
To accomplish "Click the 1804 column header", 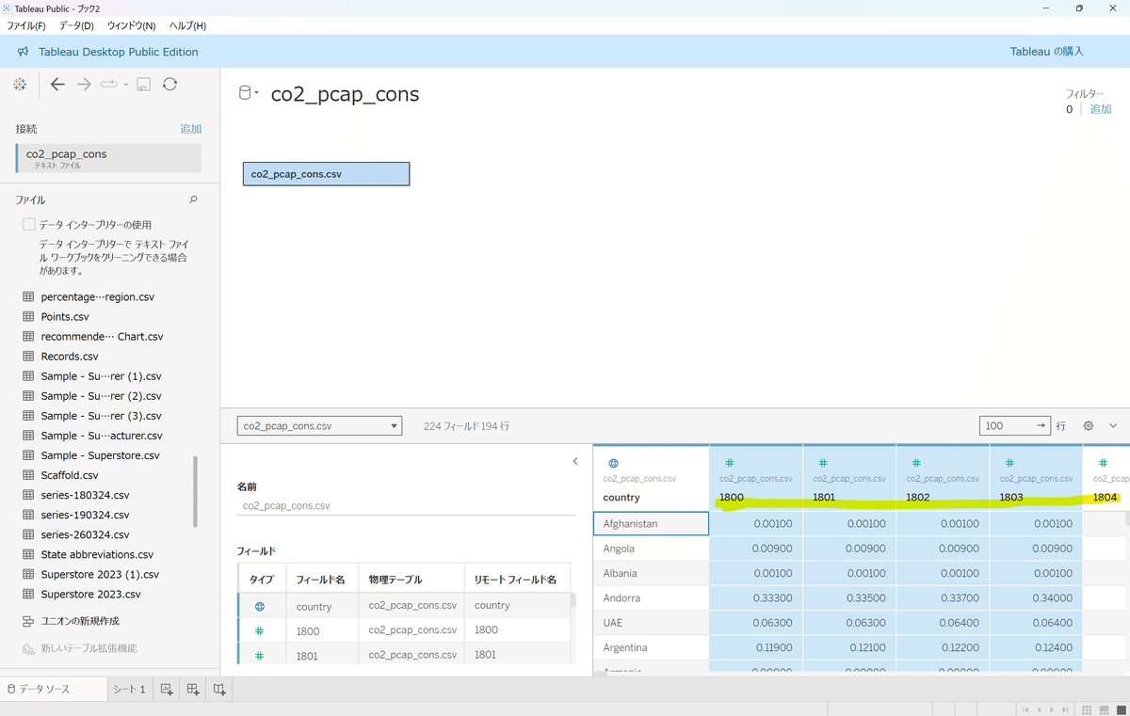I will click(1106, 478).
